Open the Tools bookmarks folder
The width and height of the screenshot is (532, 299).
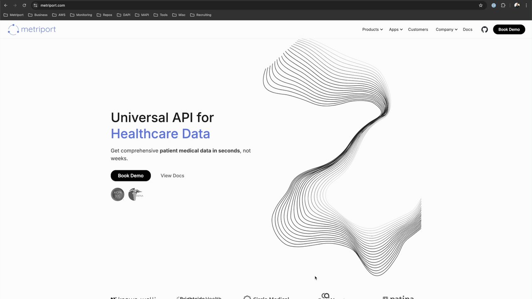160,15
